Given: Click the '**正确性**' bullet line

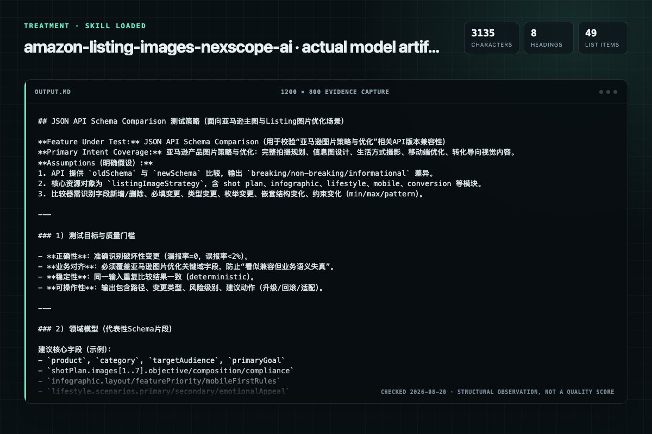Looking at the screenshot, I should (144, 257).
